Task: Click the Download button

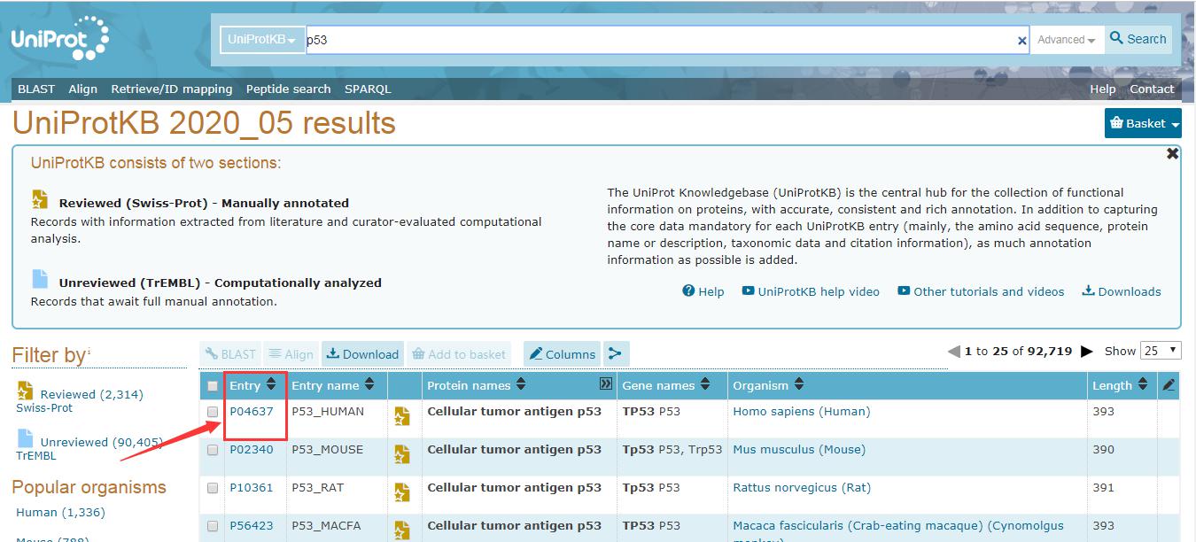Action: 362,354
